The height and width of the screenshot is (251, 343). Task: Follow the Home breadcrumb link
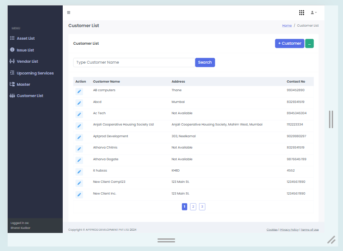point(287,26)
